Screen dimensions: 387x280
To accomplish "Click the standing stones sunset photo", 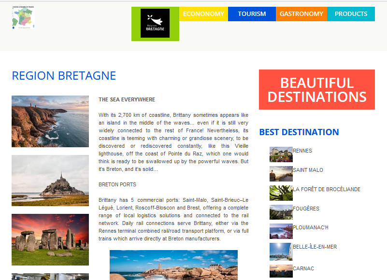I will pyautogui.click(x=50, y=239).
